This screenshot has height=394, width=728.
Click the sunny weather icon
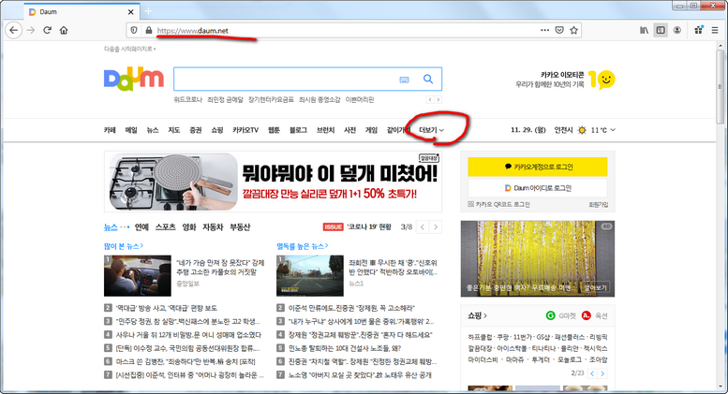click(x=582, y=130)
